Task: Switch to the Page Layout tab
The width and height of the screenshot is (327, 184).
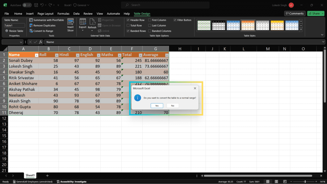Action: pos(45,14)
